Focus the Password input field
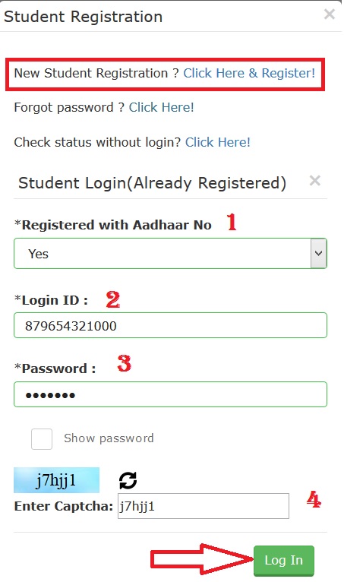 (x=170, y=394)
